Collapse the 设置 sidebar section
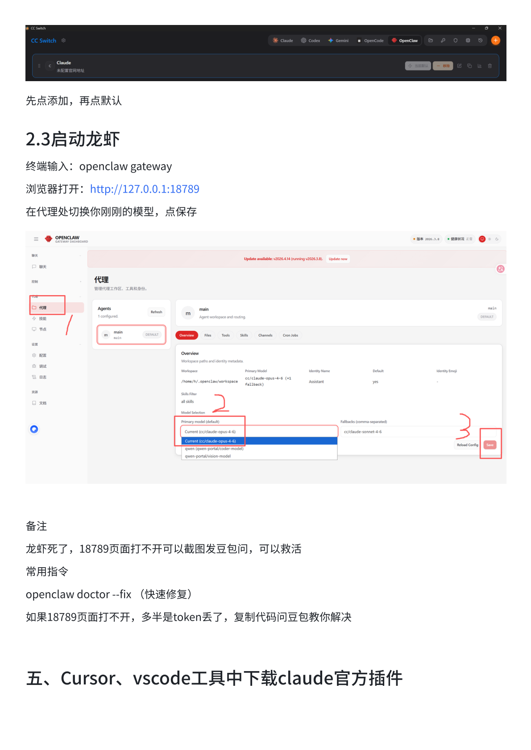The width and height of the screenshot is (531, 750). [x=57, y=344]
